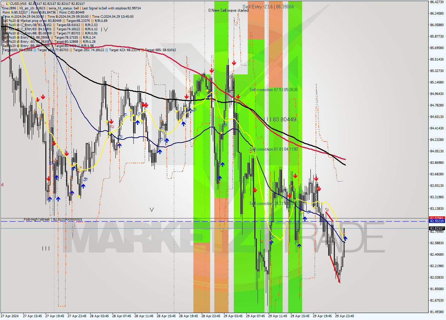Click the '29 Apr 03:45' time label

[233, 316]
